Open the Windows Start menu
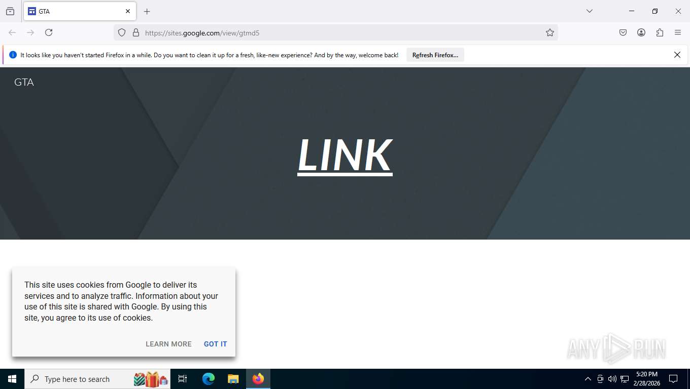 click(x=12, y=379)
